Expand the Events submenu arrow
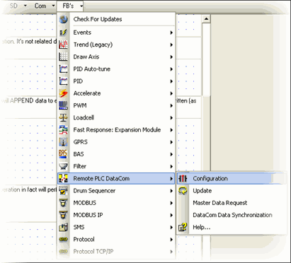The image size is (291, 263). [171, 33]
